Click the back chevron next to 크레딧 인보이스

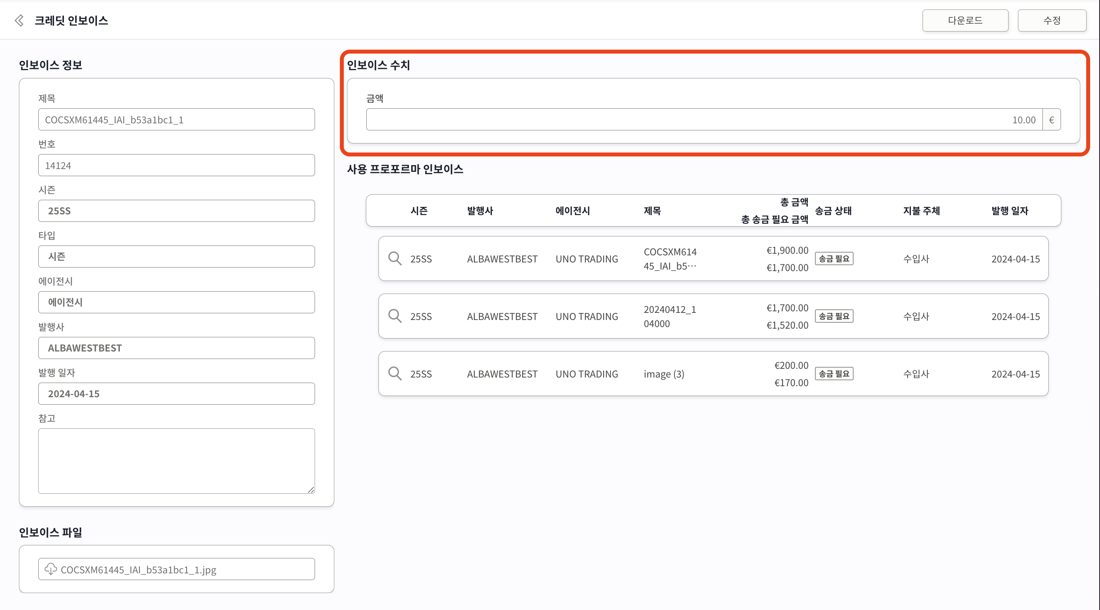(x=19, y=20)
